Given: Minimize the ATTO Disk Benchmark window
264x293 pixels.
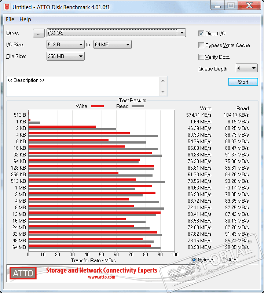Looking at the screenshot, I should [x=217, y=6].
